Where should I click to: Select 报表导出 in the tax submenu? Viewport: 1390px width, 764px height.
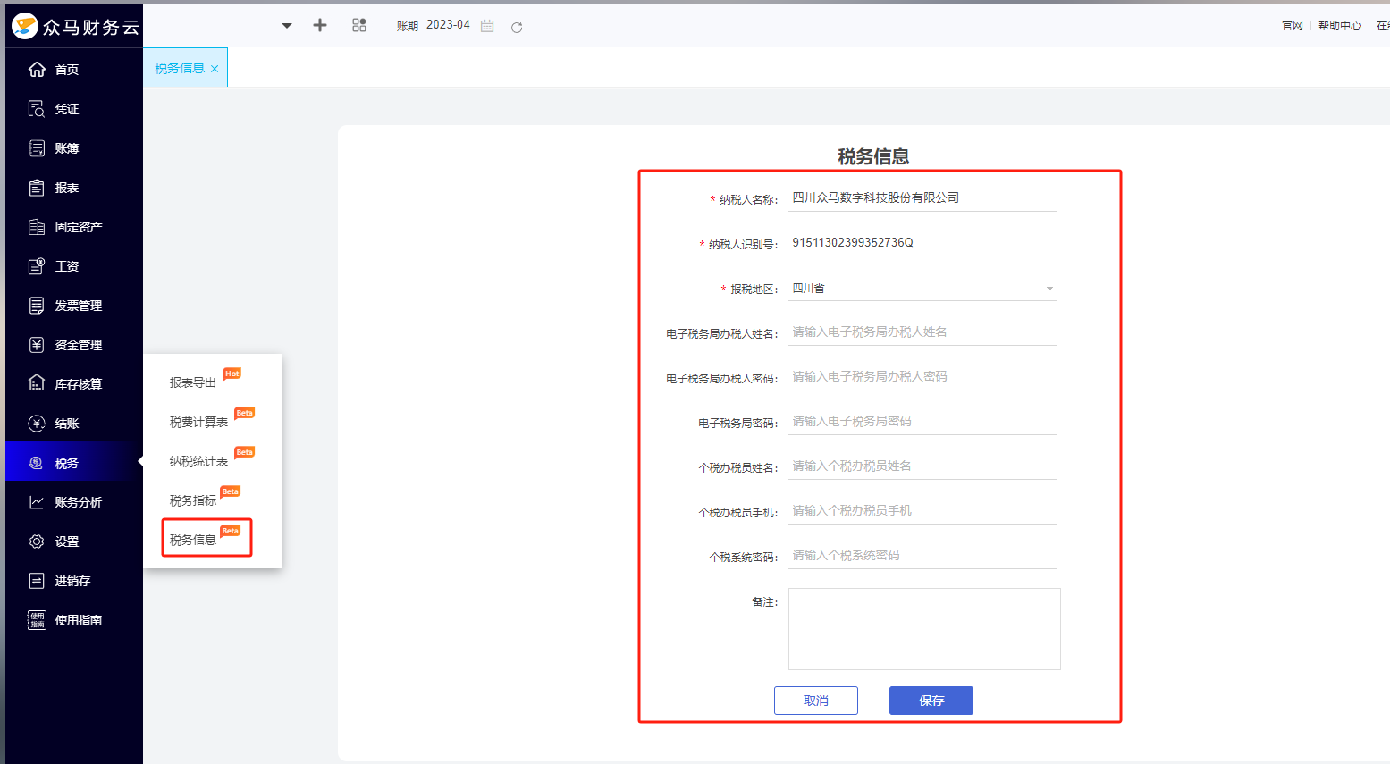[x=193, y=382]
